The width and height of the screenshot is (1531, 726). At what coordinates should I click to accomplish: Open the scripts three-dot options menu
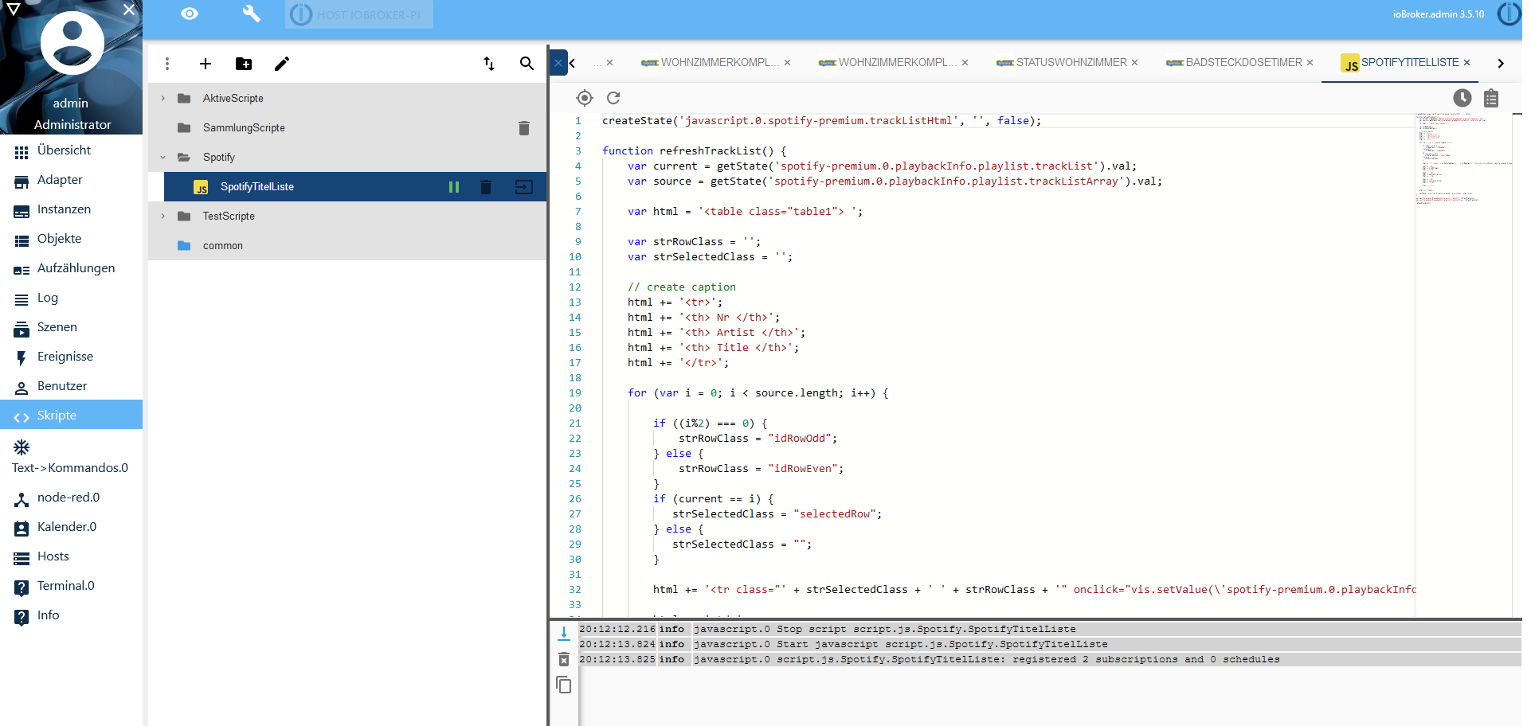point(167,64)
